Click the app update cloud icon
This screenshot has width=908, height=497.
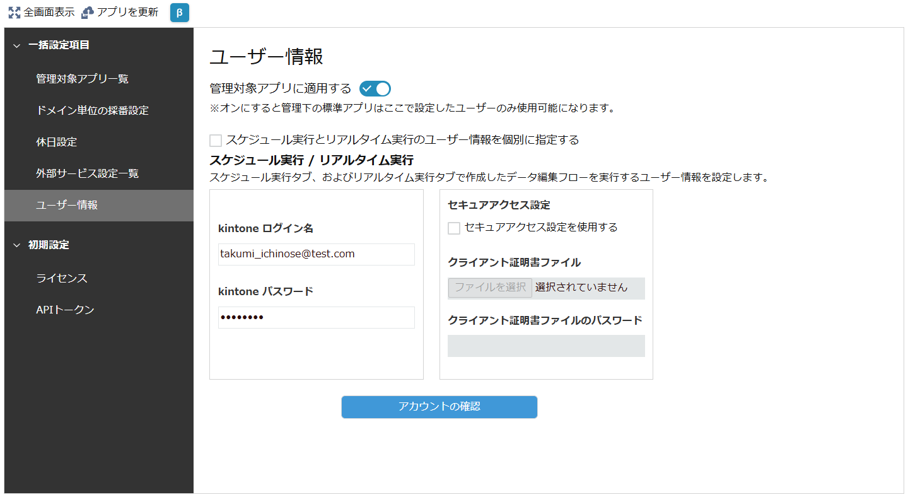[x=88, y=13]
